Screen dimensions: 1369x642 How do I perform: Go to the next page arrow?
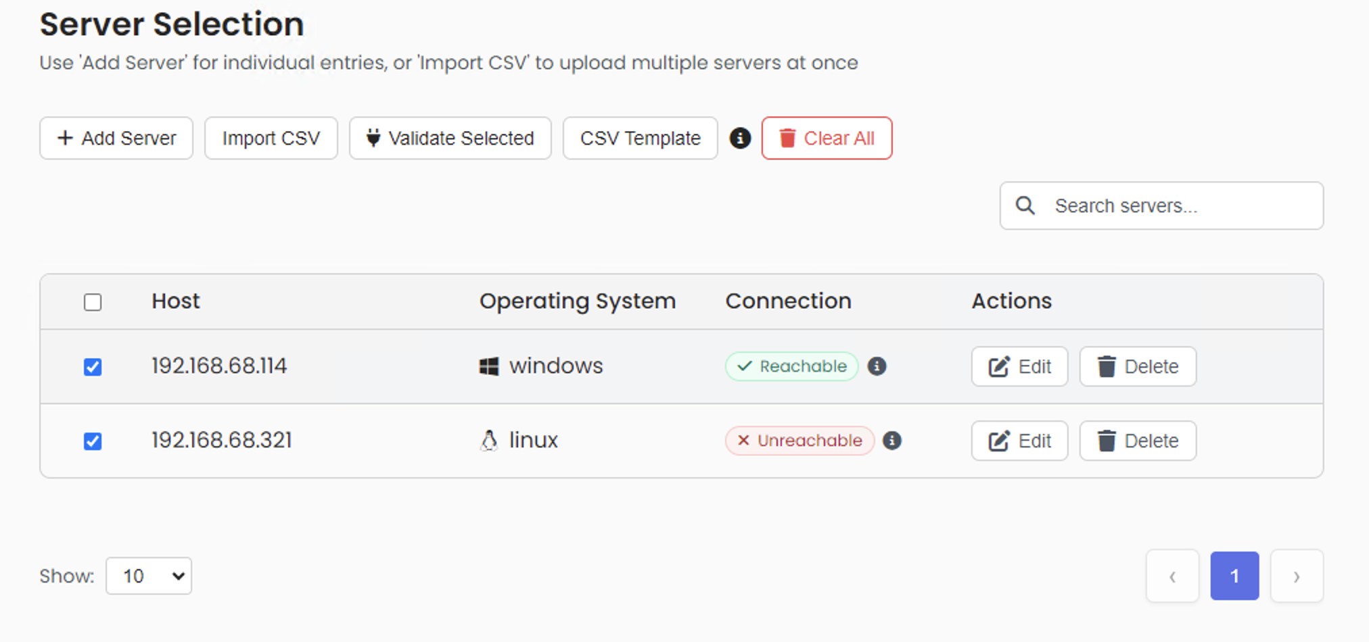coord(1296,576)
